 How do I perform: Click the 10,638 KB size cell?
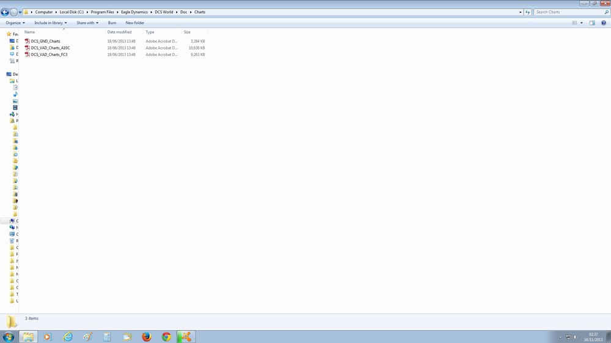(197, 48)
